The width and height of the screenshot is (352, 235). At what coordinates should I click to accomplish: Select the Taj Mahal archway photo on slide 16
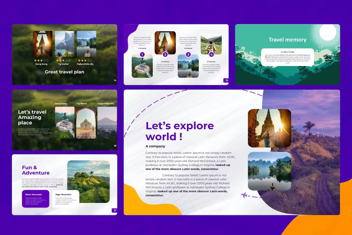(x=86, y=123)
